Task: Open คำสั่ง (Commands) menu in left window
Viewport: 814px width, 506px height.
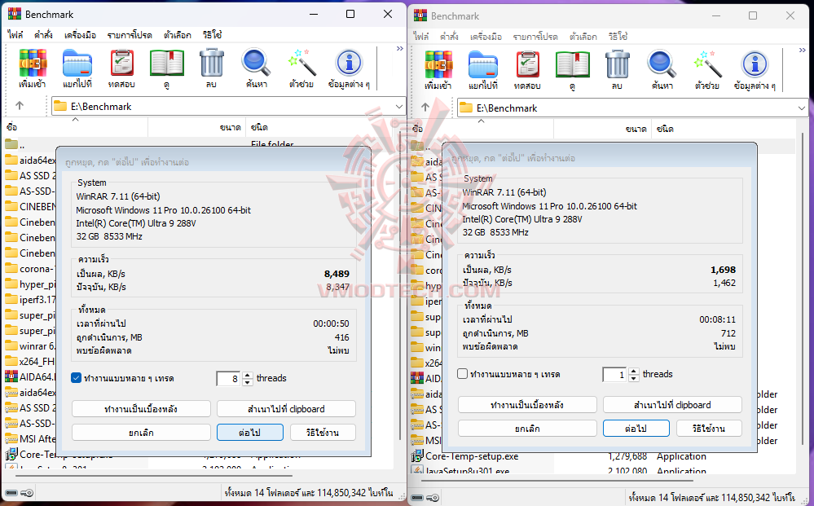Action: pyautogui.click(x=43, y=35)
